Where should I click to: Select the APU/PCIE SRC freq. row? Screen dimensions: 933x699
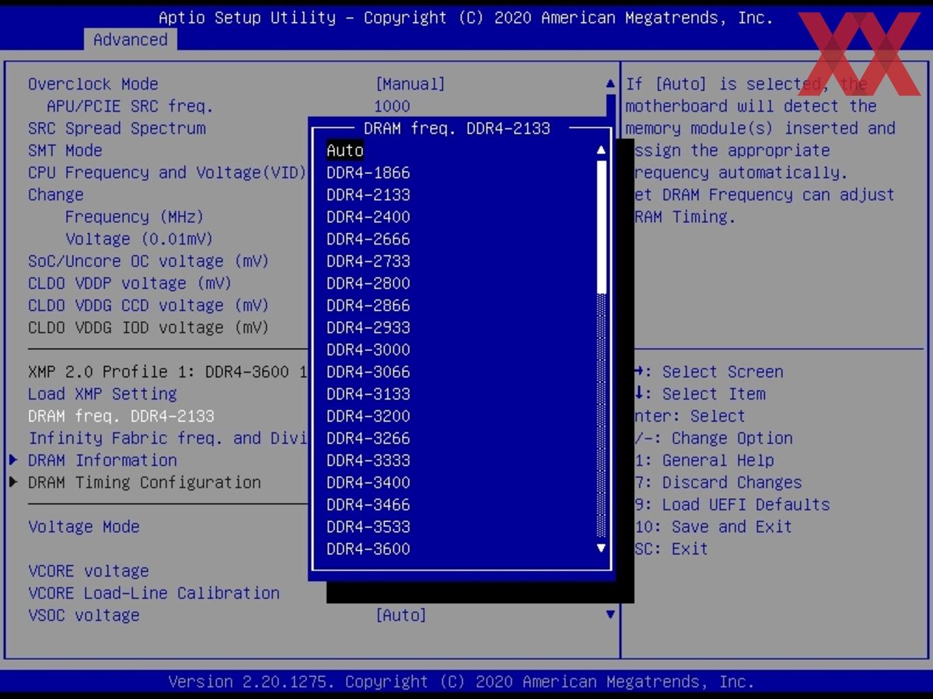click(130, 106)
